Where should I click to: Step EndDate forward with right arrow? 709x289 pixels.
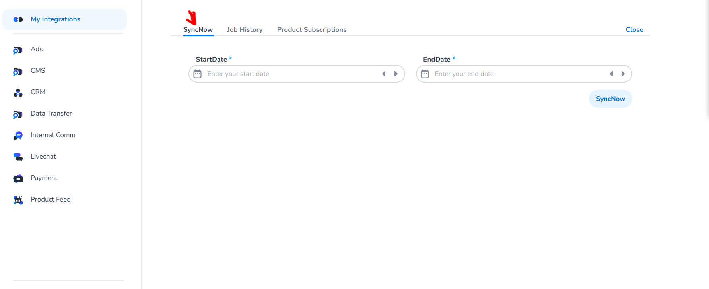tap(623, 74)
